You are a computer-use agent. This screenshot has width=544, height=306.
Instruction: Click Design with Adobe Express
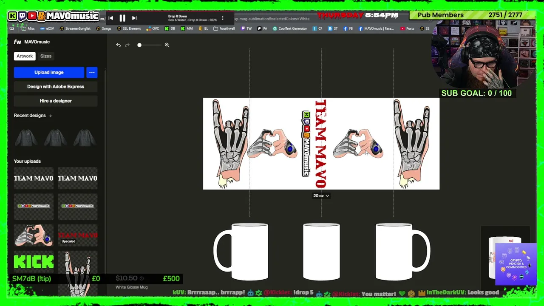pos(56,87)
